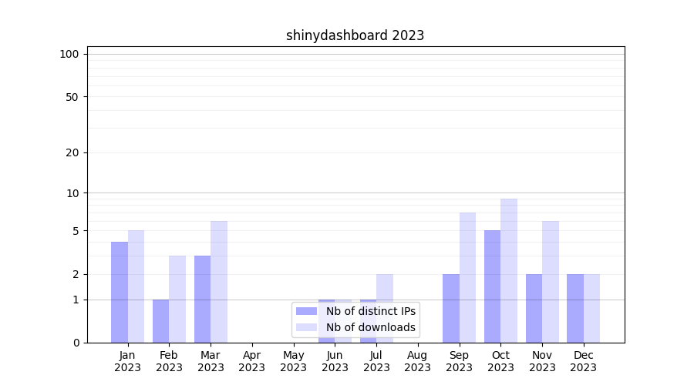The image size is (694, 385).
Task: Select the October distinct IPs bar
Action: click(x=492, y=286)
